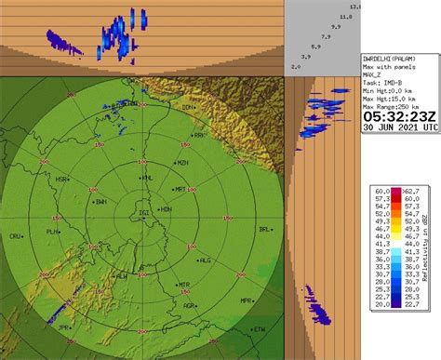Click the ETW station label
Image resolution: width=441 pixels, height=360 pixels.
(x=260, y=329)
